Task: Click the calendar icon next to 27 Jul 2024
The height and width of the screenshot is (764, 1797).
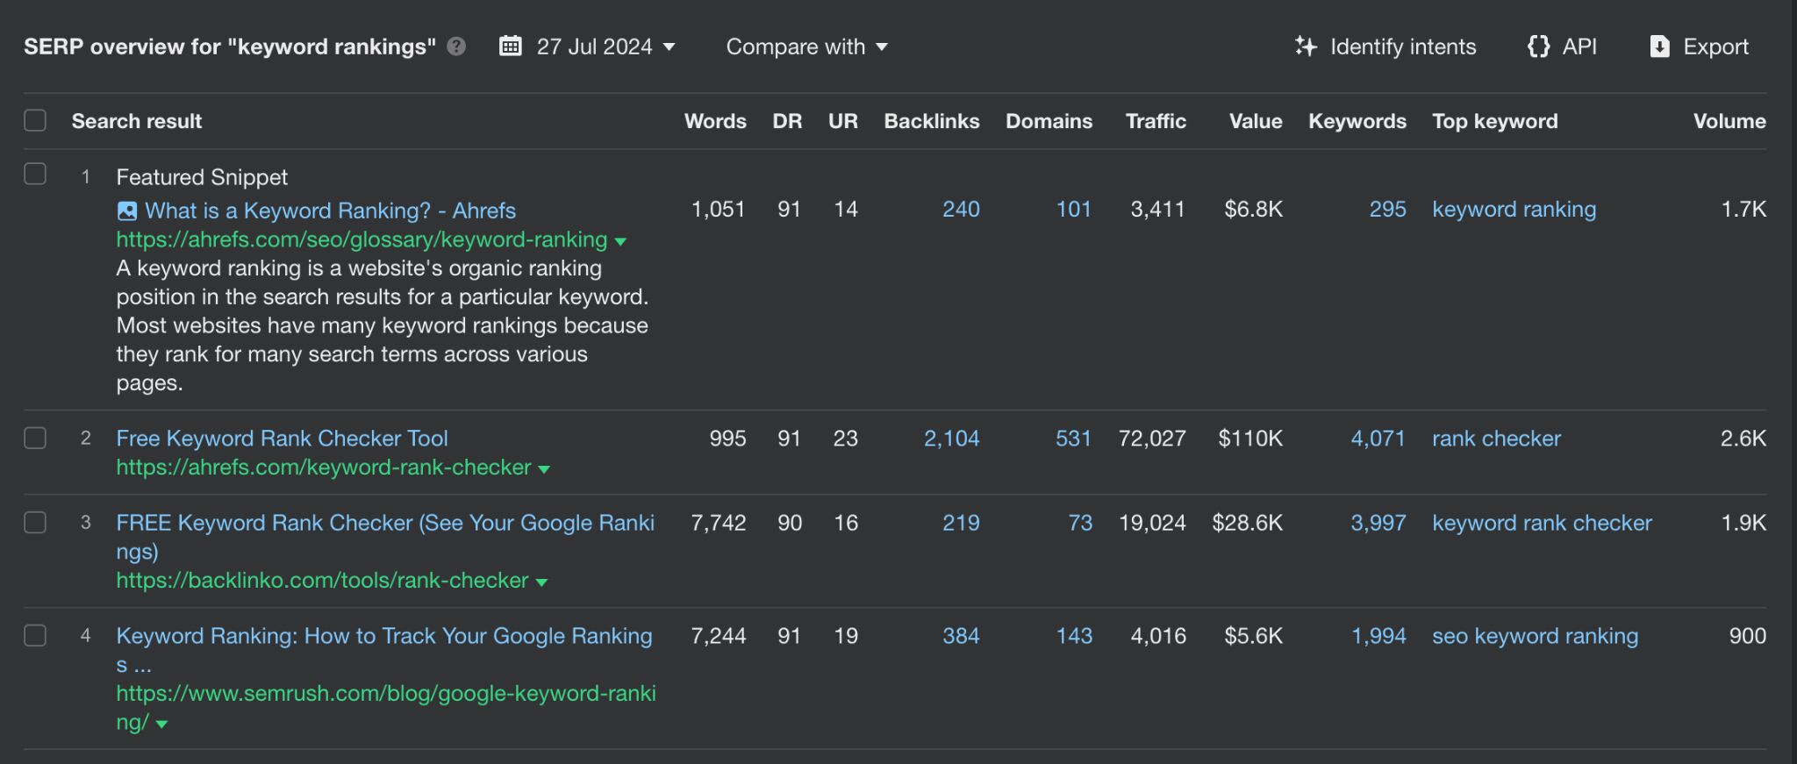Action: [x=510, y=46]
